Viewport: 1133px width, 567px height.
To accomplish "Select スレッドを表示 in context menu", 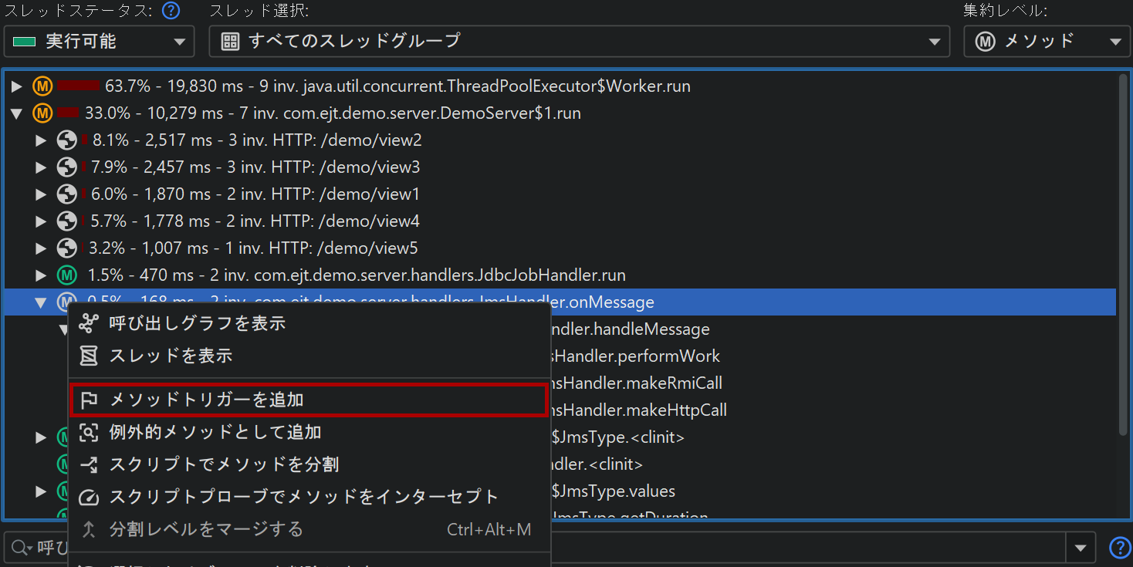I will [x=171, y=356].
